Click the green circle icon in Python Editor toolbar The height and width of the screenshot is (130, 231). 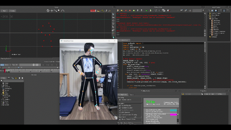[x=134, y=11]
